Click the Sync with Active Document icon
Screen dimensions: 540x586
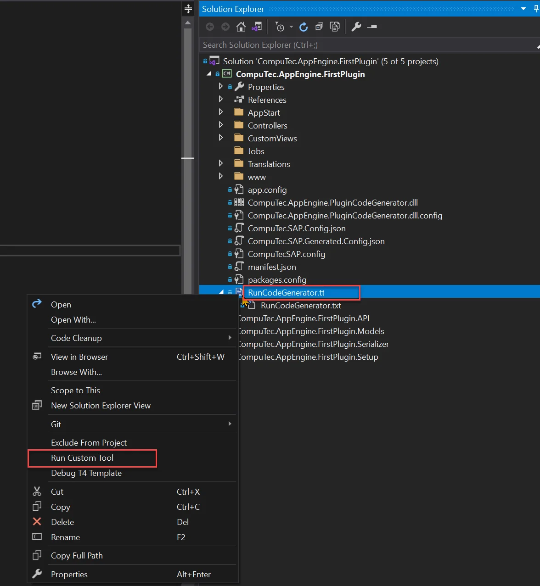point(257,27)
